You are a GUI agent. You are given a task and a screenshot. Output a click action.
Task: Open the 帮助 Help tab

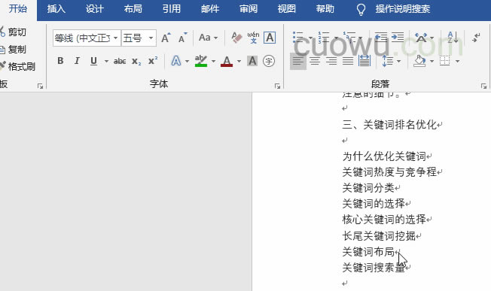pyautogui.click(x=325, y=9)
